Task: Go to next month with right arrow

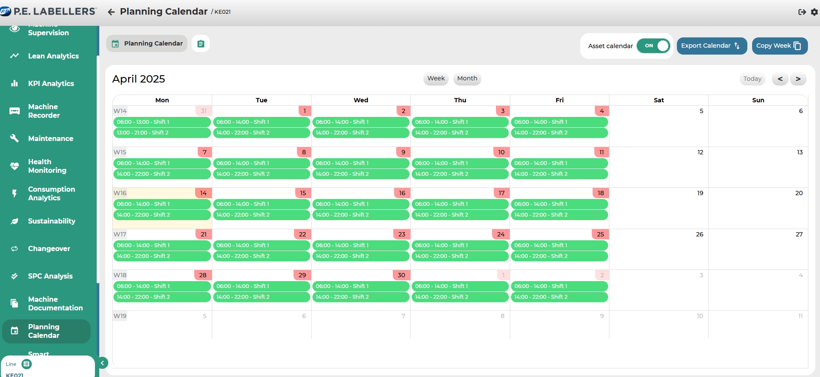Action: (x=798, y=79)
